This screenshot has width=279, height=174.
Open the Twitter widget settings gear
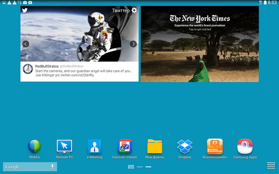tap(134, 10)
